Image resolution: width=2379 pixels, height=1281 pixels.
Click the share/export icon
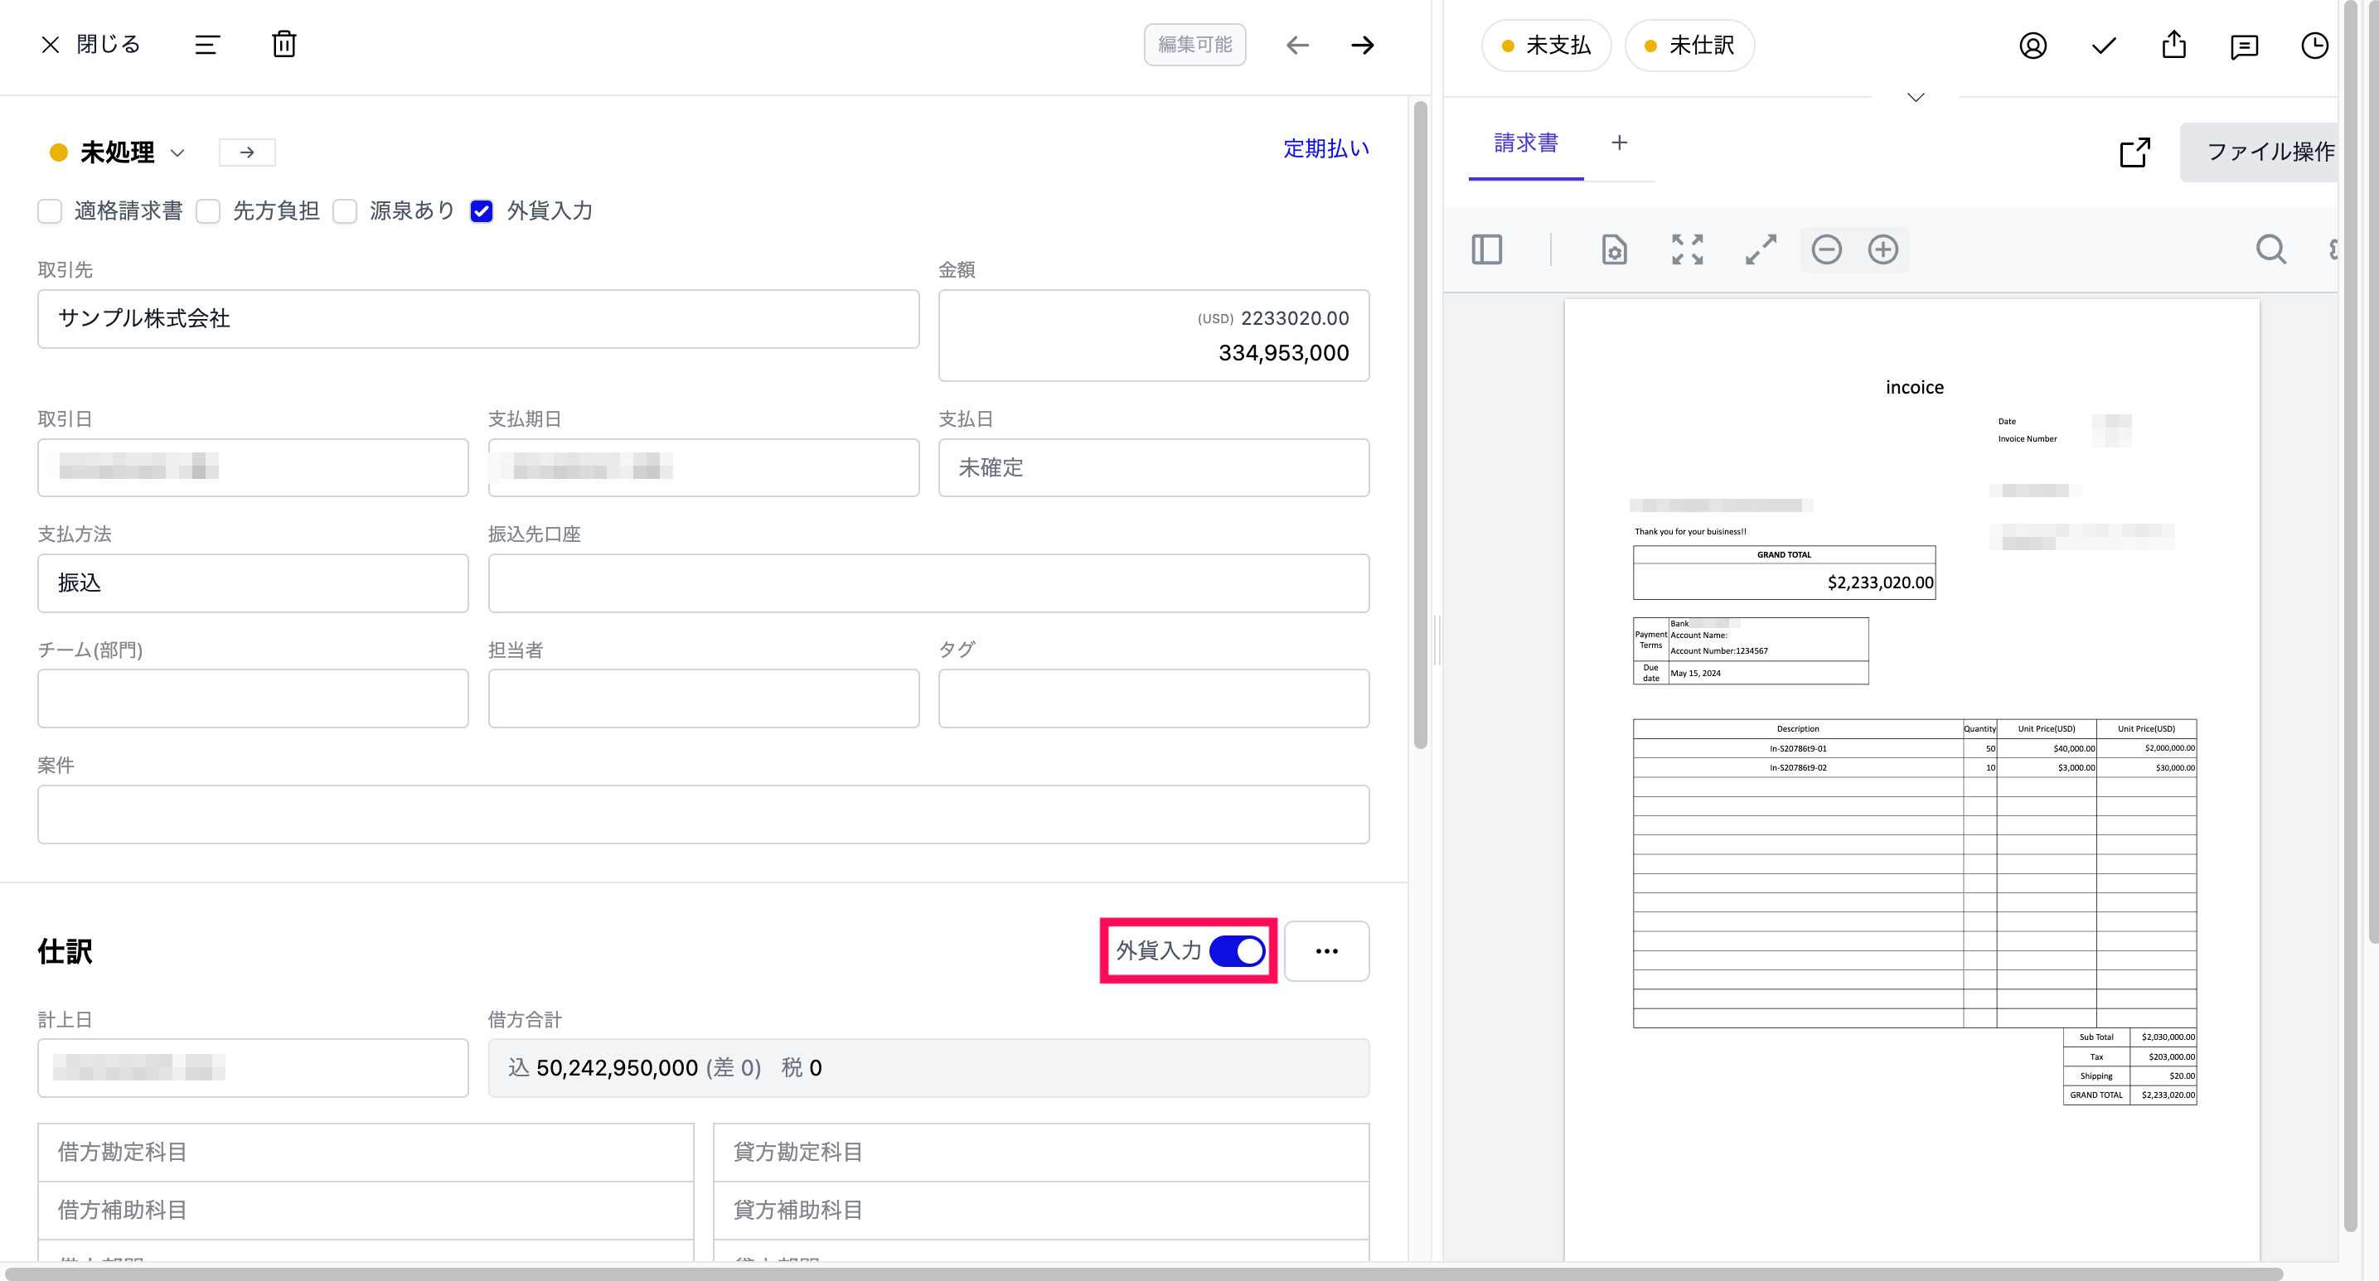coord(2173,46)
